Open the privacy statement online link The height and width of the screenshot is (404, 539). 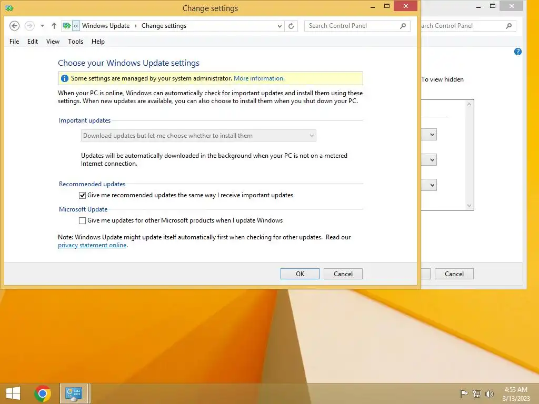coord(92,245)
